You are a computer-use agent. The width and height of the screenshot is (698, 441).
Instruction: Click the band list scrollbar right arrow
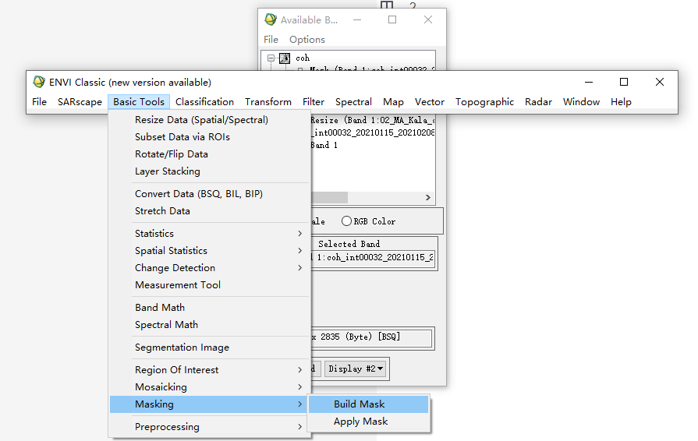tap(428, 197)
